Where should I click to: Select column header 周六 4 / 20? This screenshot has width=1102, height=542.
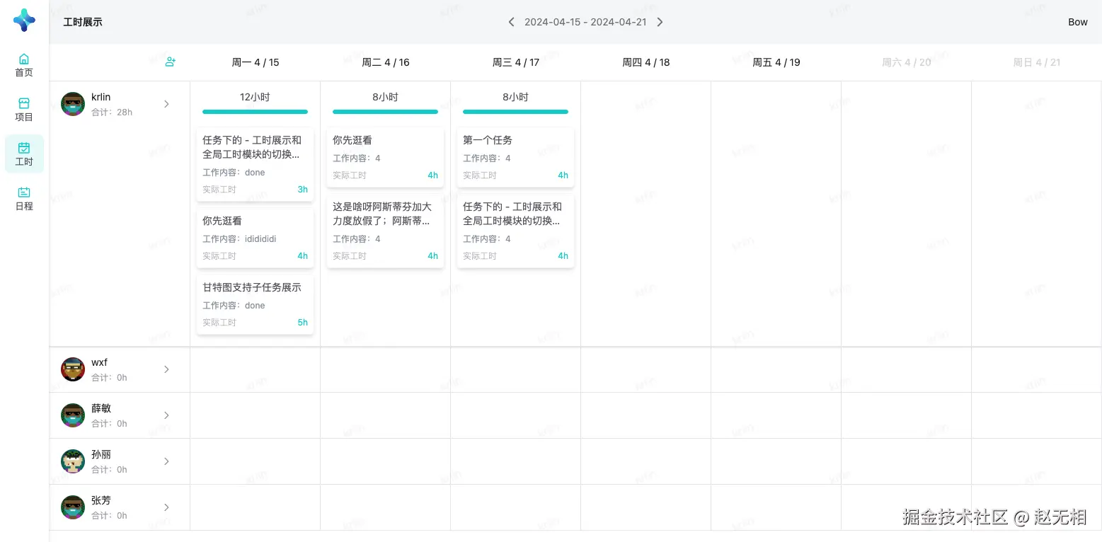(907, 62)
